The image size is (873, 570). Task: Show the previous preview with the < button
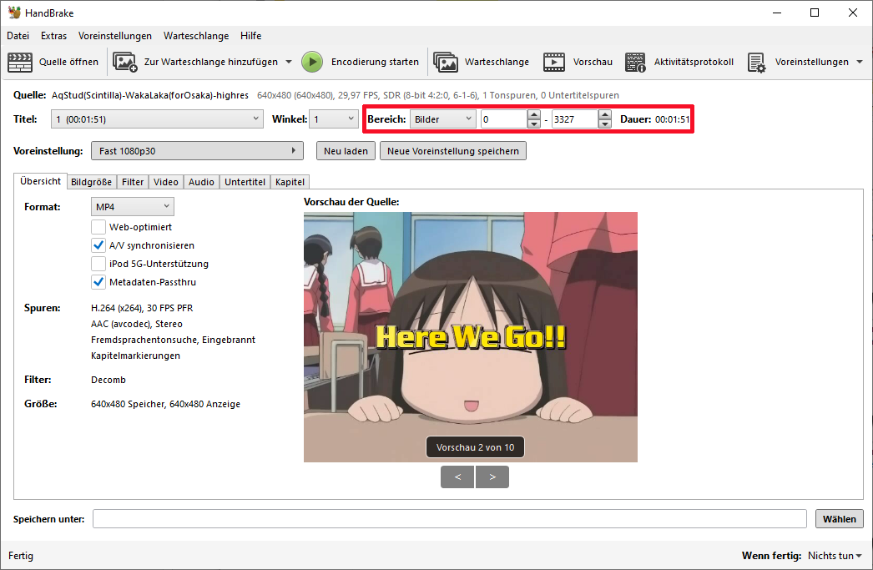tap(457, 477)
